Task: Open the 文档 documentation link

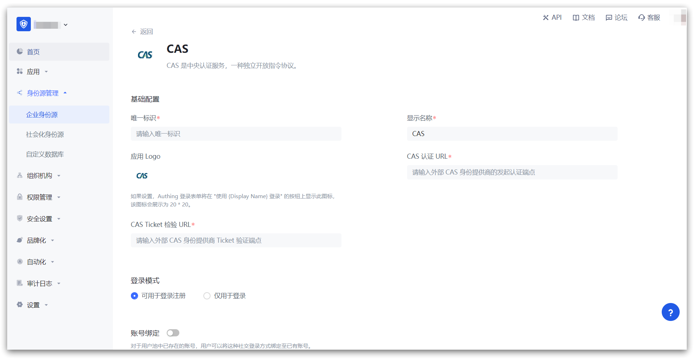Action: click(x=584, y=18)
